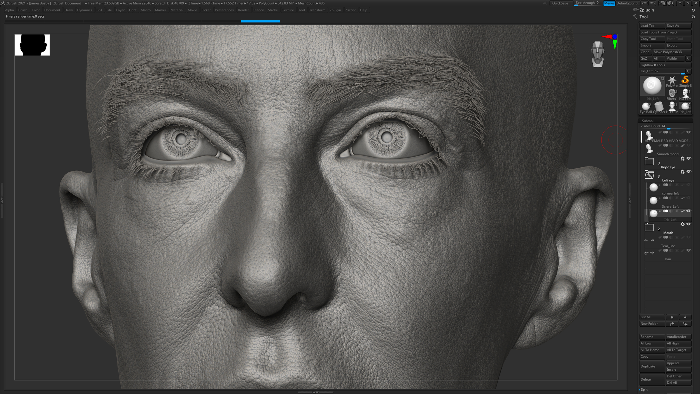The image size is (700, 394).
Task: Hide the hair subtool via its eye icon
Action: 689,250
